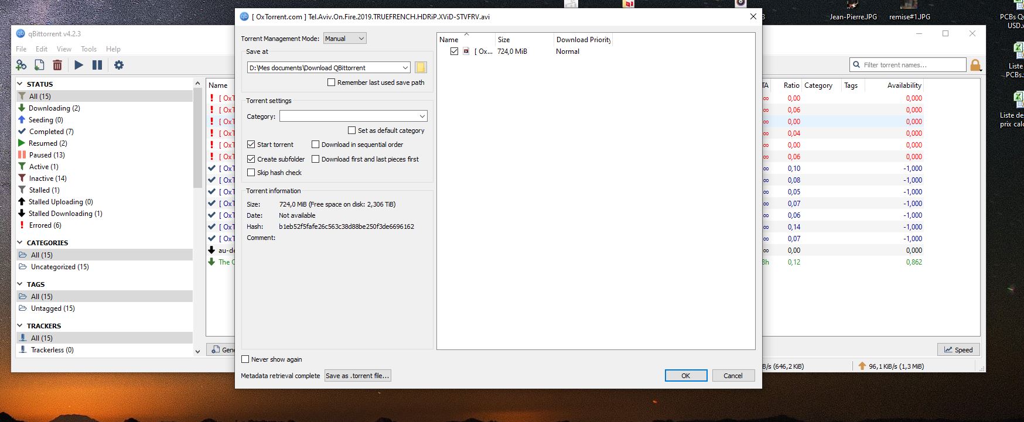
Task: Click the ratio cell showing 0,14
Action: pyautogui.click(x=794, y=227)
